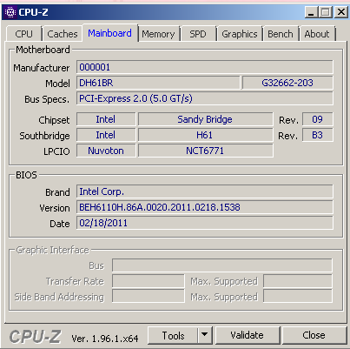Click the Close button at bottom
Screen dimensions: 350x349
[314, 336]
